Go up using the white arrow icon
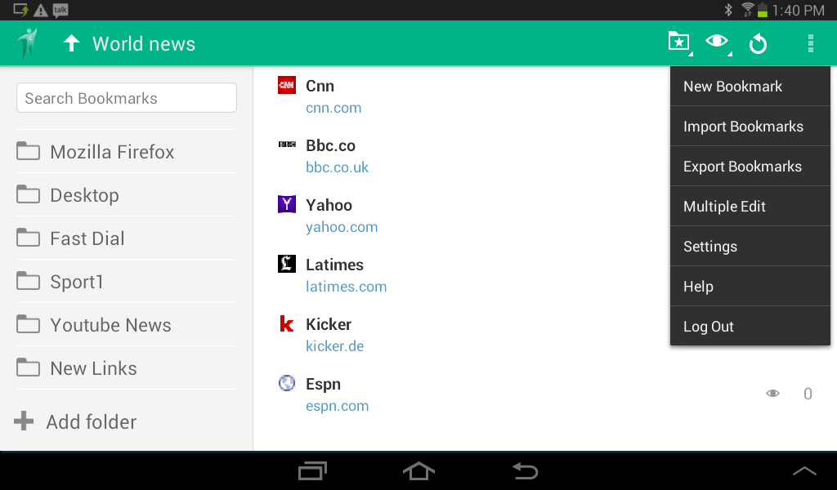The image size is (837, 490). click(71, 43)
